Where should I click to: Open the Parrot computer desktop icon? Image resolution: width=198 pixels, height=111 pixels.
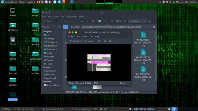tap(13, 12)
